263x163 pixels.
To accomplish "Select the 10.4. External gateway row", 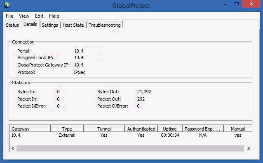I will tap(131, 135).
